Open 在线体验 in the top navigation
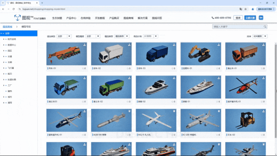This screenshot has width=277, height=156. [86, 18]
